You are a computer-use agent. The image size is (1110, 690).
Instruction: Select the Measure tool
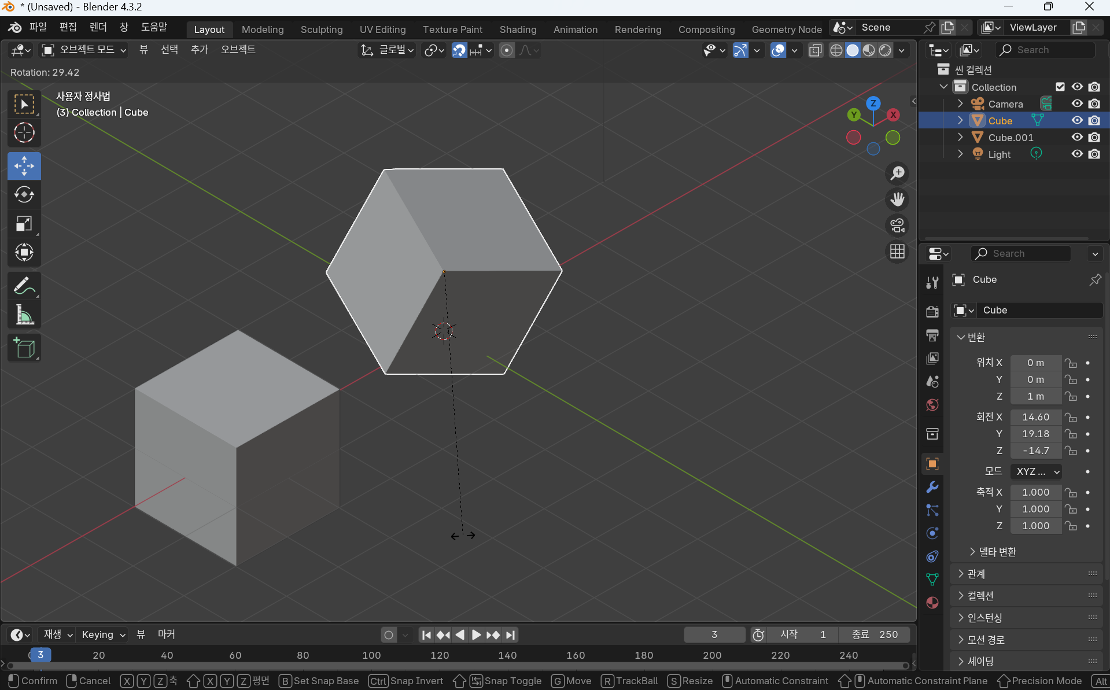pos(24,315)
